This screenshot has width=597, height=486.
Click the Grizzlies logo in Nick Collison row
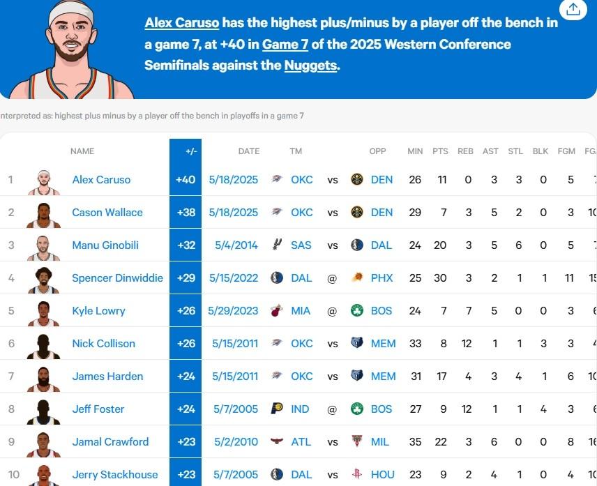point(357,343)
